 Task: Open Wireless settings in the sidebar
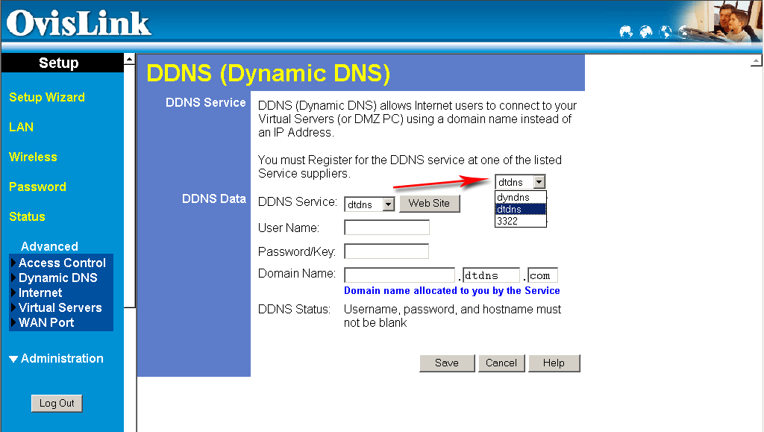(33, 157)
